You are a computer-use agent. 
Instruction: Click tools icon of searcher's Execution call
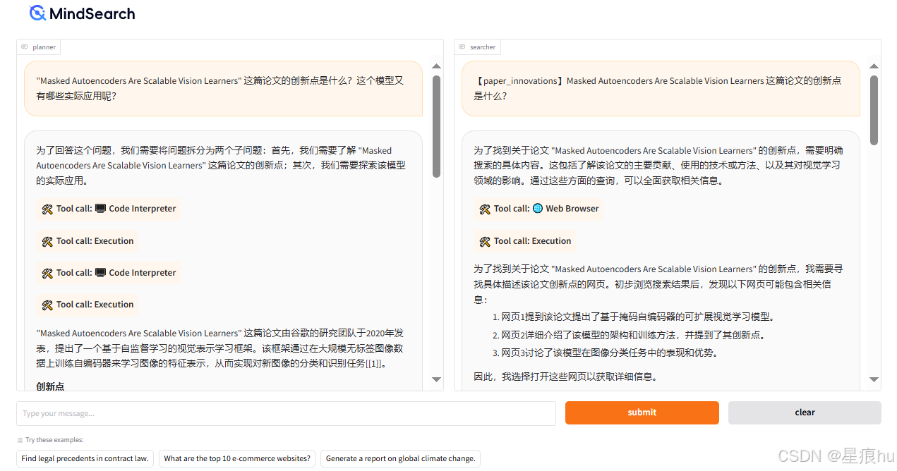[485, 241]
